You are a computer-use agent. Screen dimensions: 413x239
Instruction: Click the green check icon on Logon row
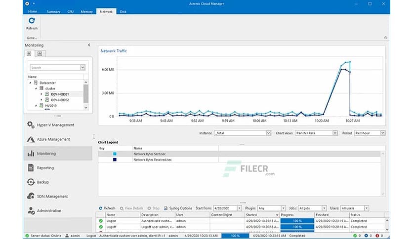(x=101, y=221)
